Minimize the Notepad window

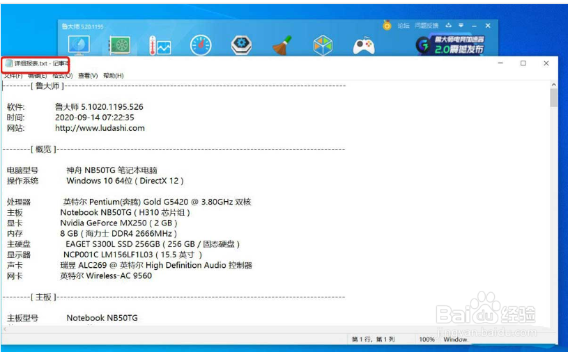[x=500, y=63]
